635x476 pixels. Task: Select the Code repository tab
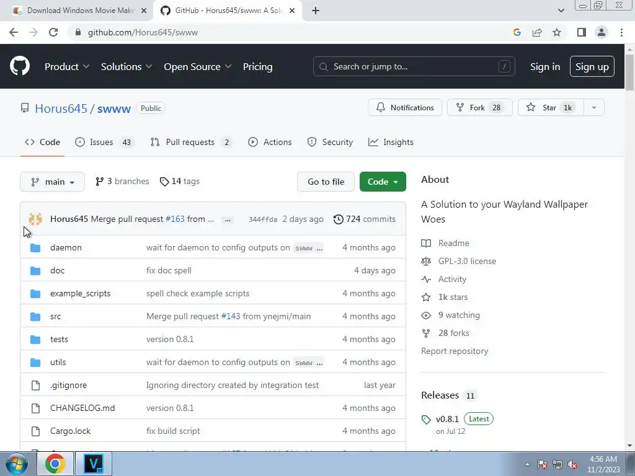(x=42, y=142)
